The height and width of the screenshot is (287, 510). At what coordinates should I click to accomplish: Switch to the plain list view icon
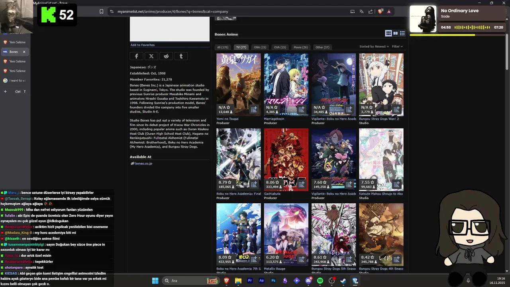402,33
